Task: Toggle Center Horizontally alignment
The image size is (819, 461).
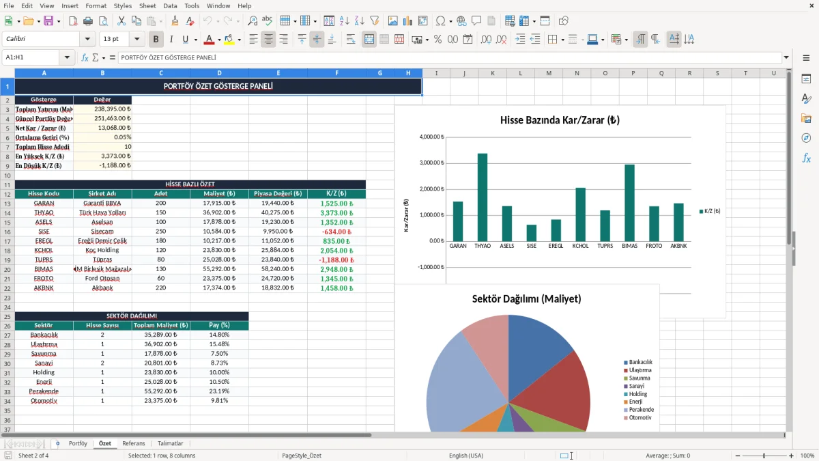Action: click(268, 40)
